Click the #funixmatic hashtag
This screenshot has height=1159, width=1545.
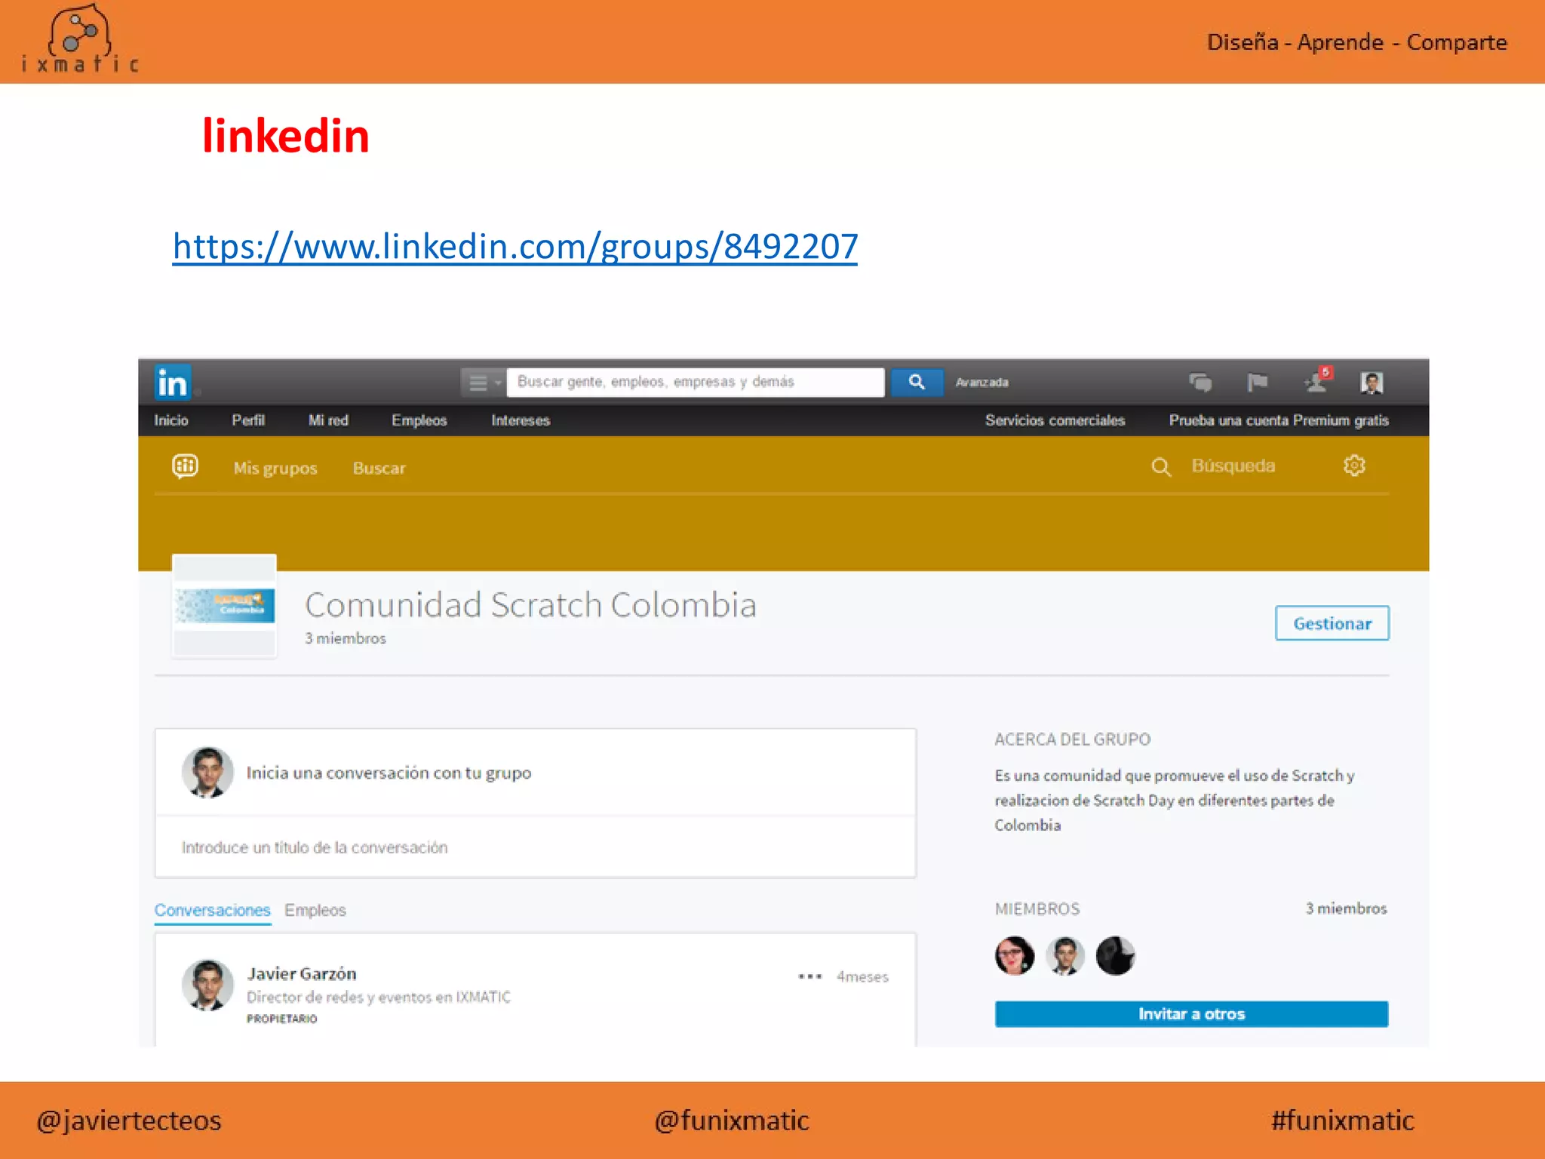pos(1343,1121)
